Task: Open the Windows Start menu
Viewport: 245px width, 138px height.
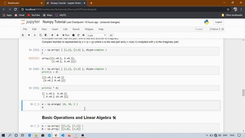Action: coord(3,135)
